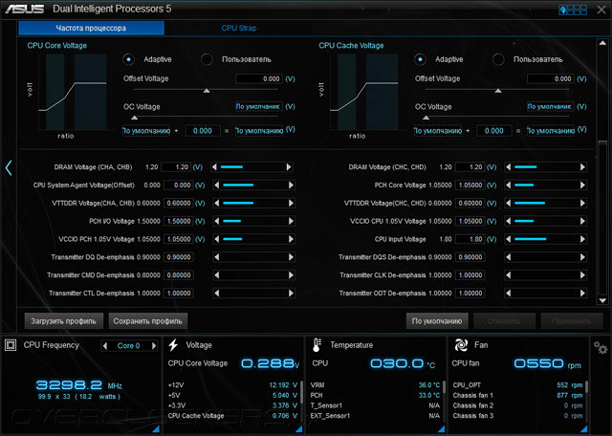This screenshot has width=612, height=436.
Task: Decrease DRAM Voltage (CHA, CHB) with left arrow
Action: tap(214, 167)
